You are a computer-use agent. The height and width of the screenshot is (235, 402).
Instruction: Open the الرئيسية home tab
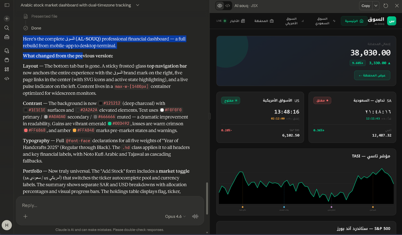click(x=353, y=21)
